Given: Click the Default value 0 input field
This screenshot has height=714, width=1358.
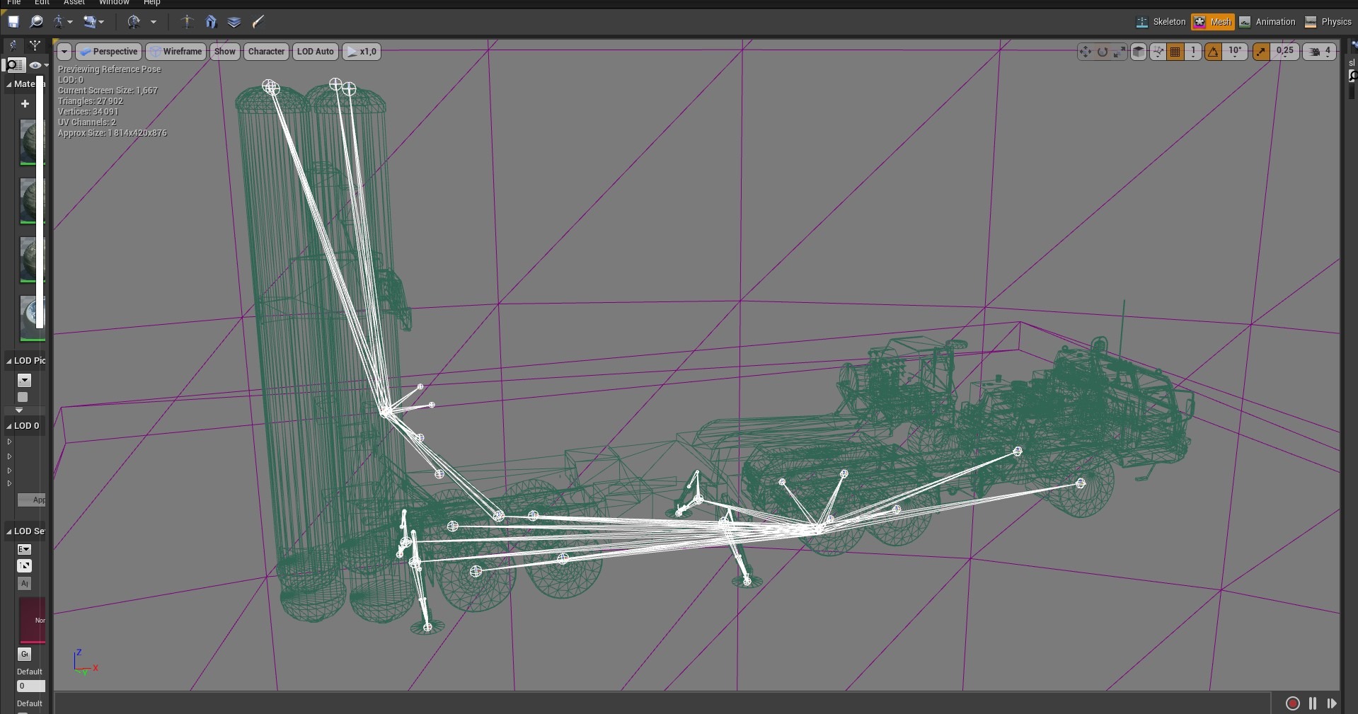Looking at the screenshot, I should (x=31, y=686).
